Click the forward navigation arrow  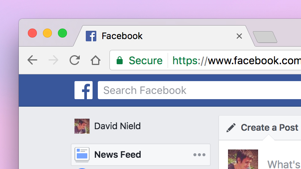click(x=53, y=60)
